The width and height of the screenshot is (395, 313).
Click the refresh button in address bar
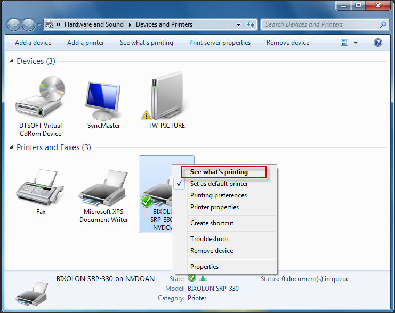coord(251,24)
